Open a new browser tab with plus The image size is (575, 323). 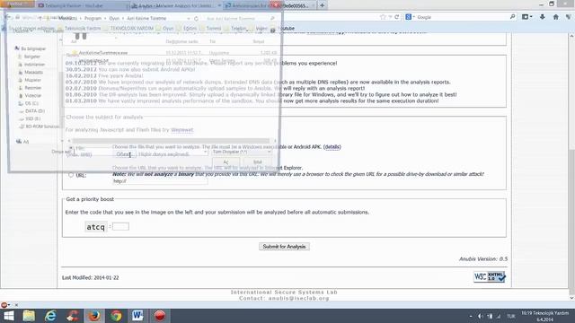tap(322, 5)
